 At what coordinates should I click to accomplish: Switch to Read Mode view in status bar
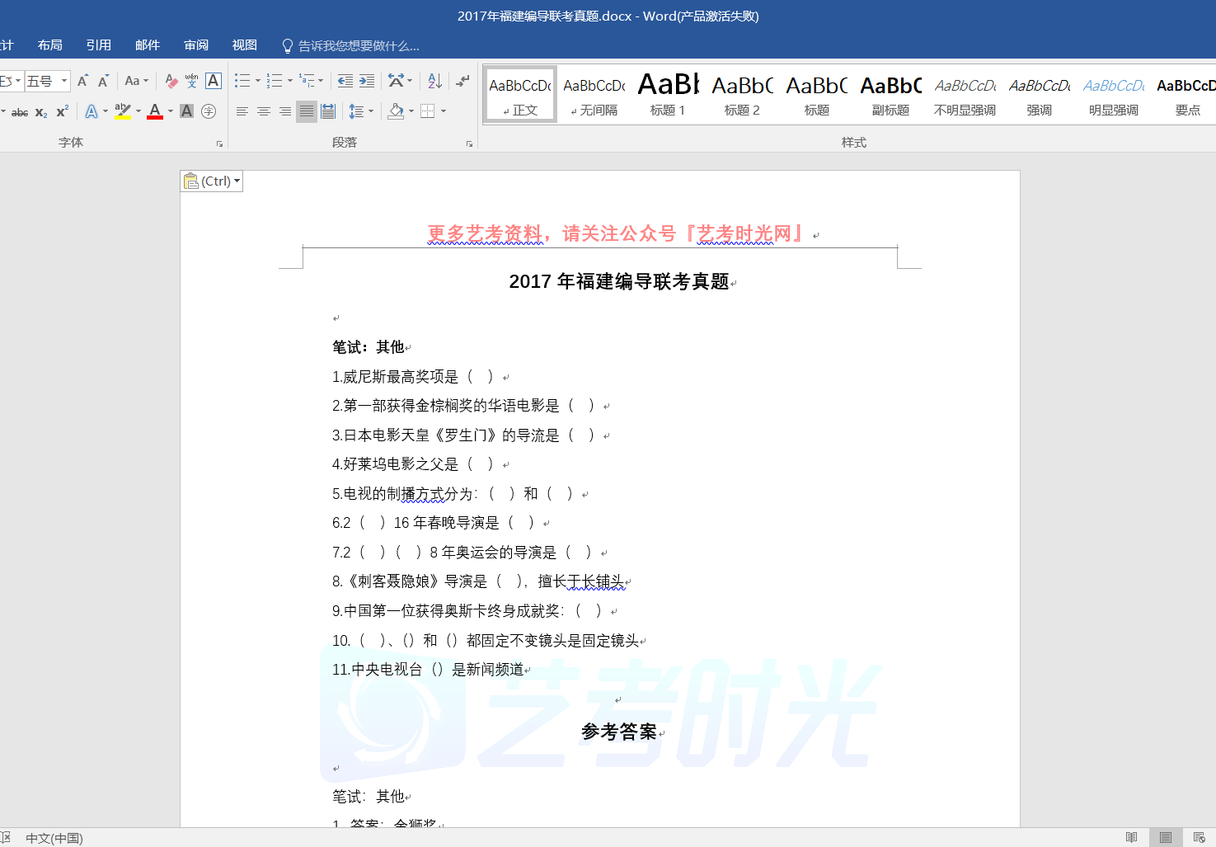(x=1131, y=837)
